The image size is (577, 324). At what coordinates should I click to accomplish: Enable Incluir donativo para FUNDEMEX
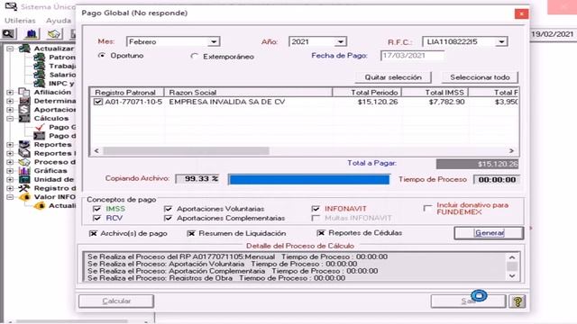[427, 208]
